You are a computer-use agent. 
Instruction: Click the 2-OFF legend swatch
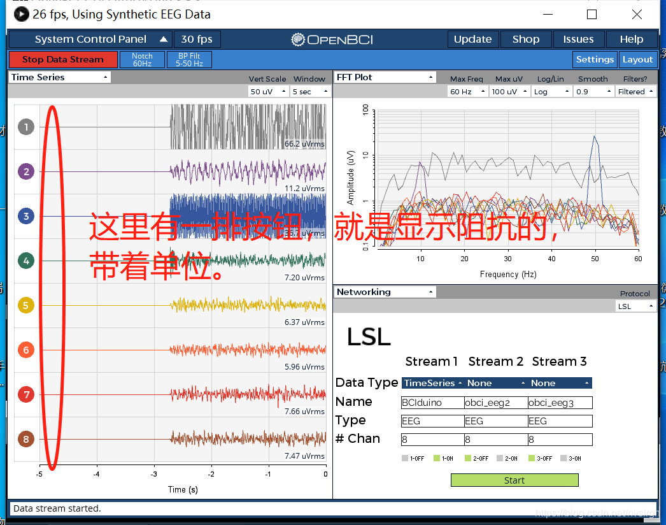click(x=468, y=458)
